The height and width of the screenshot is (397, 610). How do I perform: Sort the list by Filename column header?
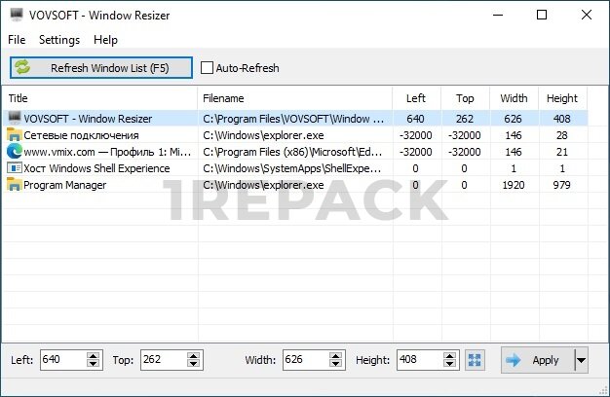(x=292, y=98)
